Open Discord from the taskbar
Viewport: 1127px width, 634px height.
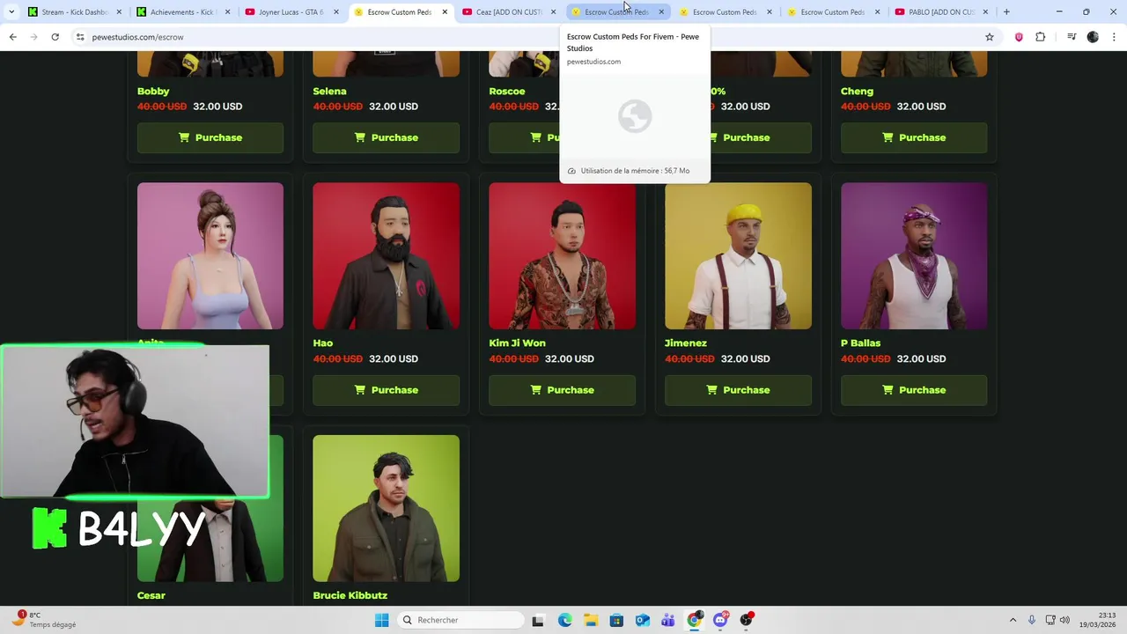tap(720, 620)
